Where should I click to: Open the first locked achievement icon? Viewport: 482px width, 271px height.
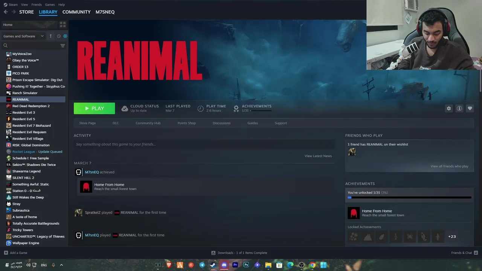pos(354,236)
